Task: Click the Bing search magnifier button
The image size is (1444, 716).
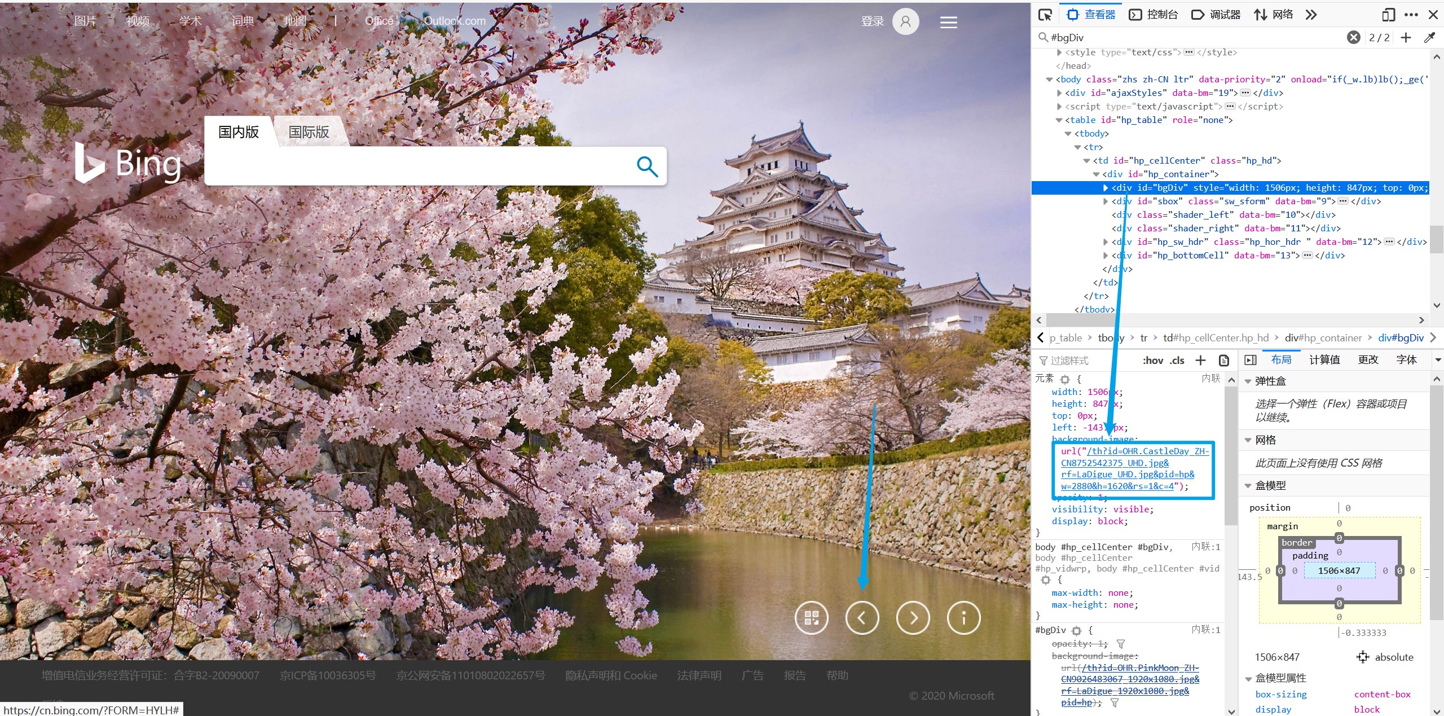Action: [x=647, y=166]
